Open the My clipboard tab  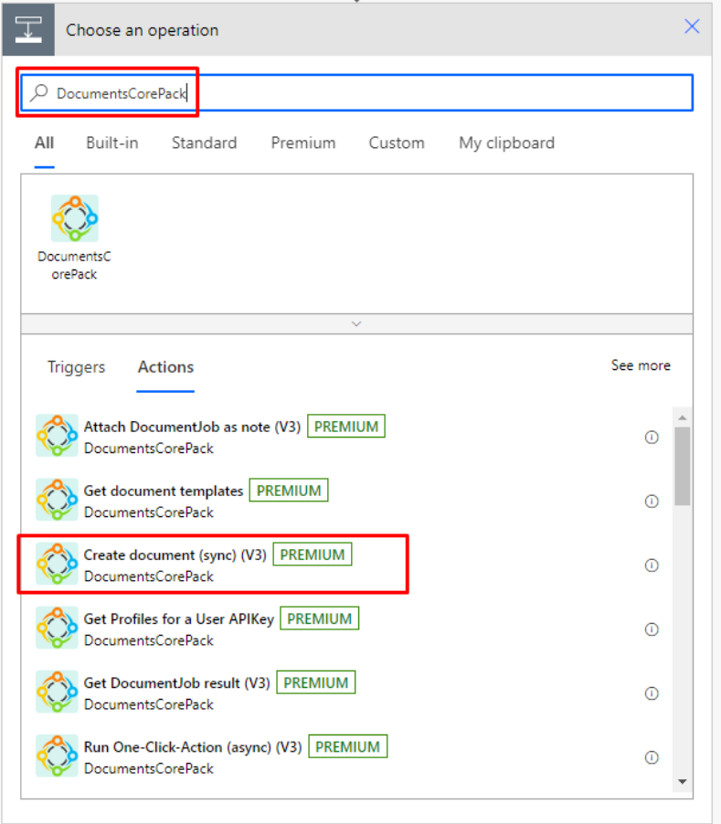[506, 143]
